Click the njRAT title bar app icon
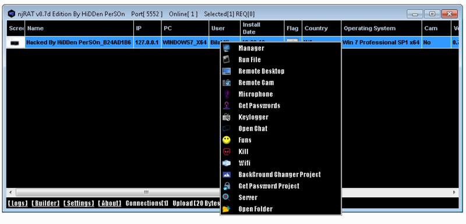 [x=11, y=13]
